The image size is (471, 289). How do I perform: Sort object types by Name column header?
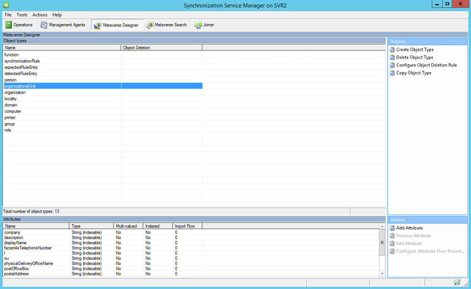[62, 48]
